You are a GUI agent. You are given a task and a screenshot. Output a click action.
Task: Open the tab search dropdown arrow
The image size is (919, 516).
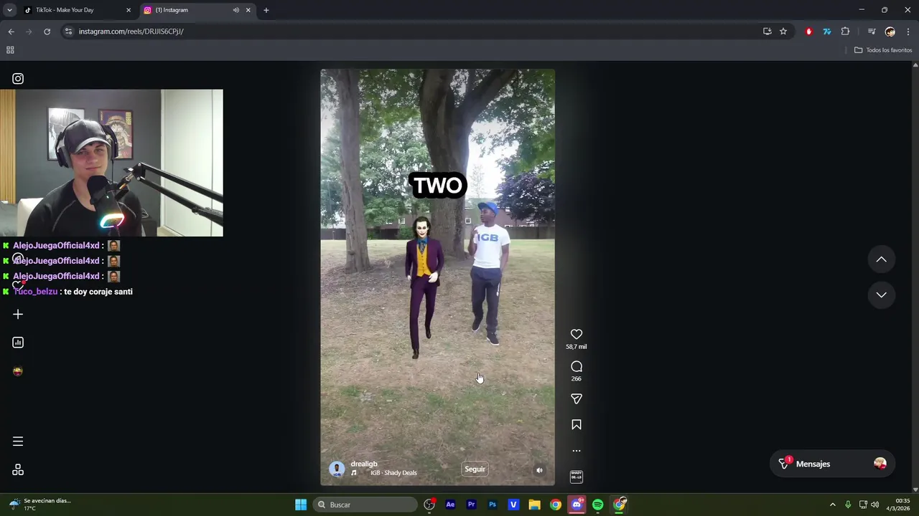point(9,10)
